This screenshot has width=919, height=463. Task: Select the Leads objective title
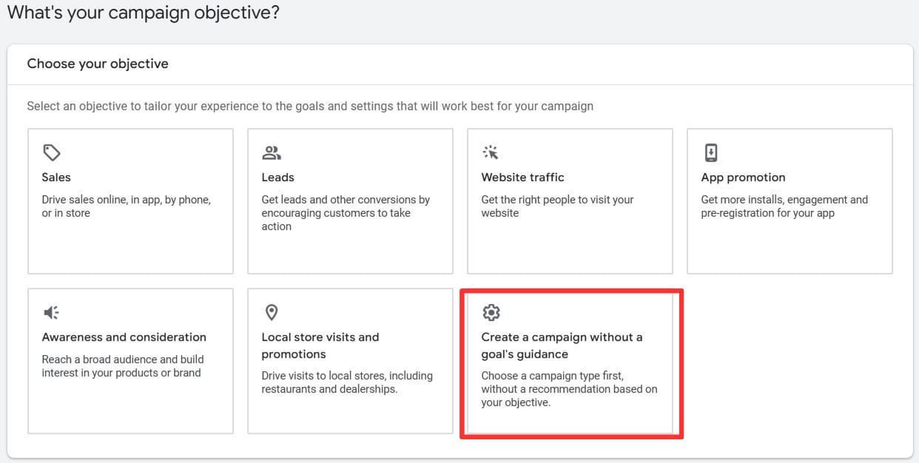(277, 178)
